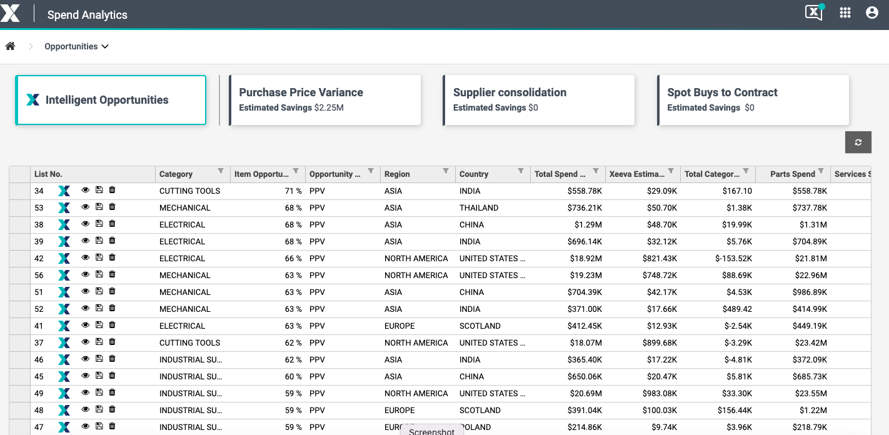Viewport: 889px width, 435px height.
Task: Open the apps grid menu
Action: [845, 12]
